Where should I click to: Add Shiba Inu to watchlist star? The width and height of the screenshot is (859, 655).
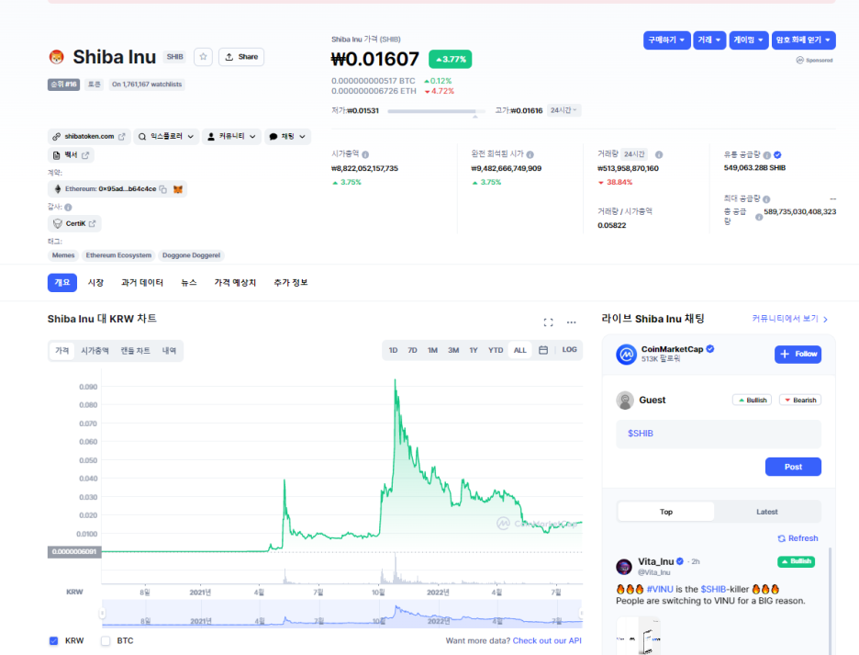[x=203, y=57]
